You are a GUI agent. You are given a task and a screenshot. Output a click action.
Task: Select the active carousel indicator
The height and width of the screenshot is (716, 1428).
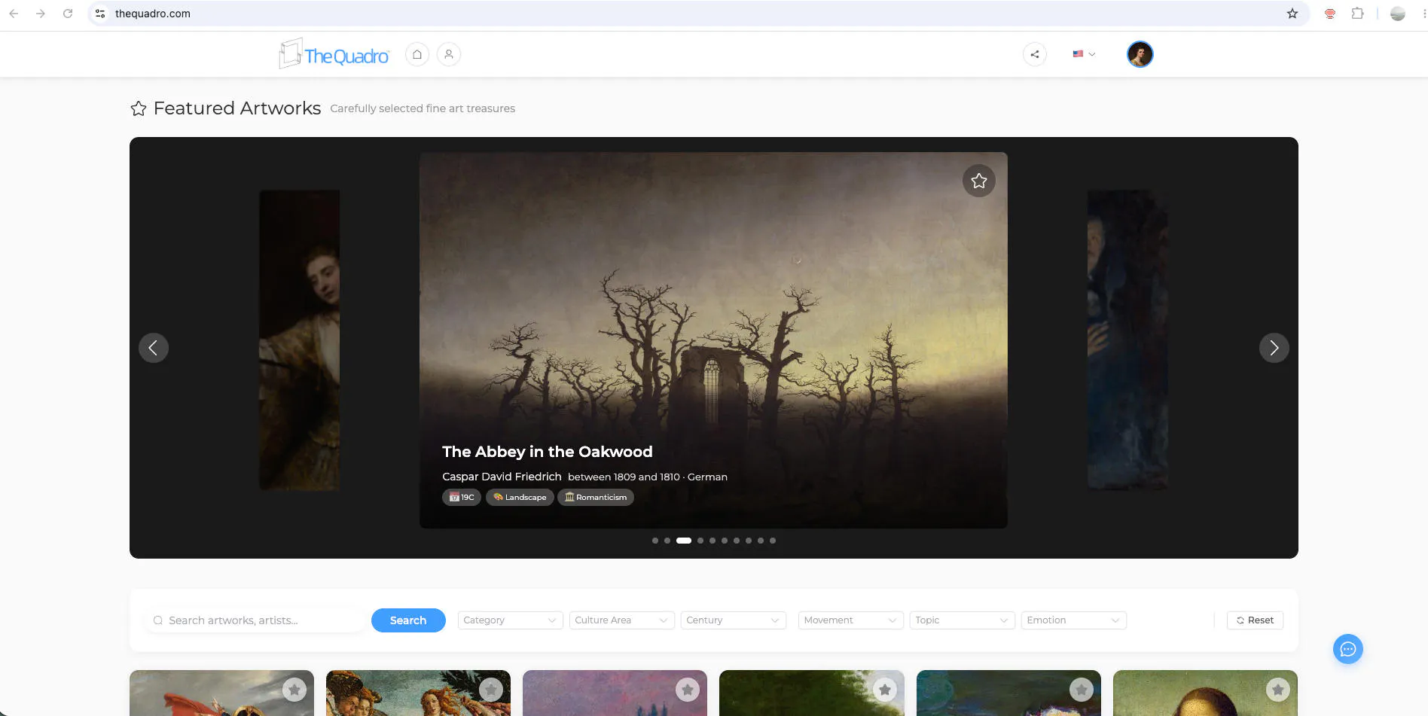tap(684, 541)
